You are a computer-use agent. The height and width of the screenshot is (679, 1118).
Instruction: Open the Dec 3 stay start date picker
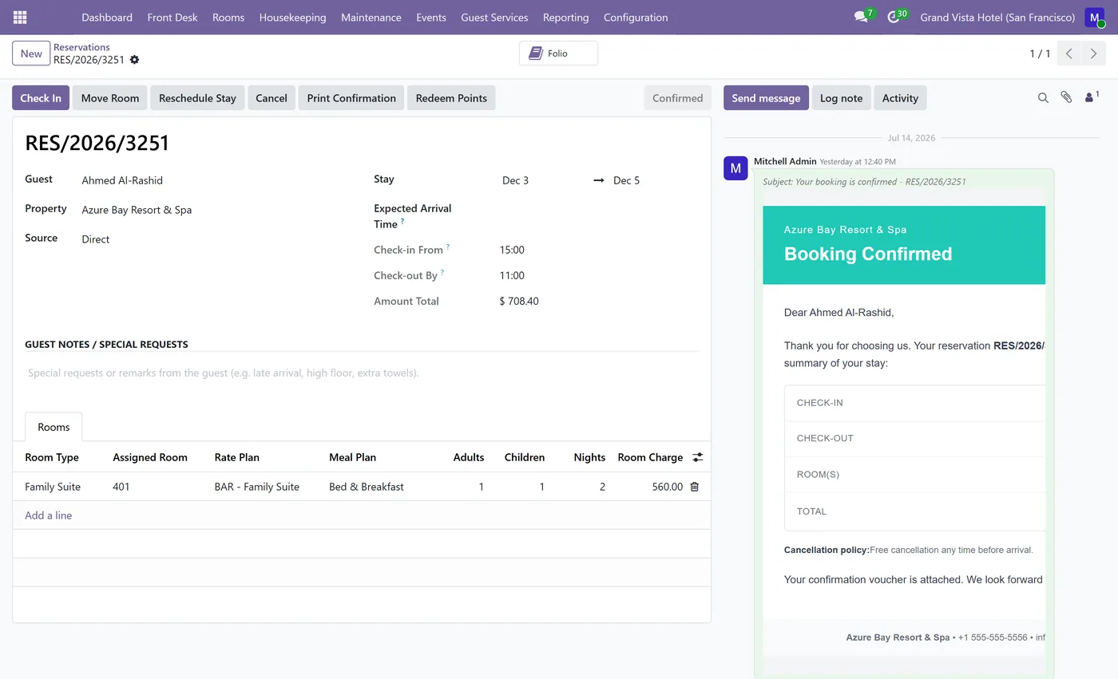point(544,180)
